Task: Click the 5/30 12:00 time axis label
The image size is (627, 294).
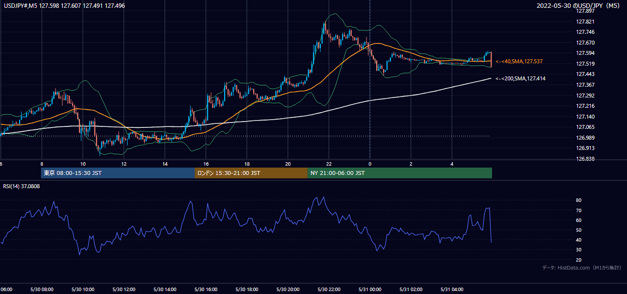Action: pyautogui.click(x=123, y=290)
